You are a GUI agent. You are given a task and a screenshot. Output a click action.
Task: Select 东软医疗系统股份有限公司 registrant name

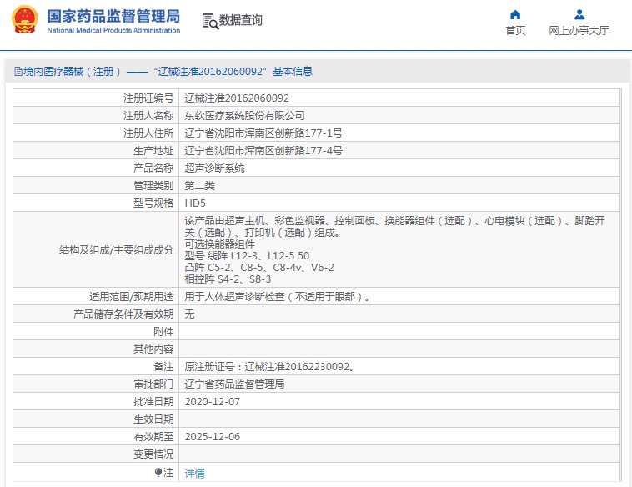[244, 116]
